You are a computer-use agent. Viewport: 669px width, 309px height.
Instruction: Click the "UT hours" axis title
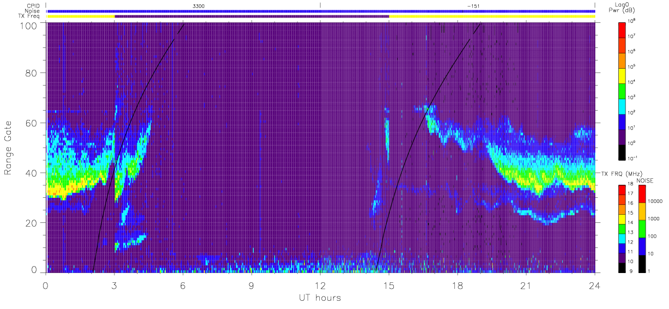(320, 298)
